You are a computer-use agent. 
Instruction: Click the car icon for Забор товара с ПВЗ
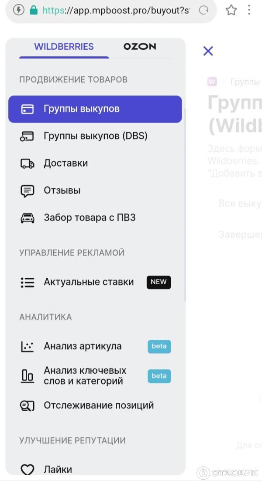(x=27, y=218)
